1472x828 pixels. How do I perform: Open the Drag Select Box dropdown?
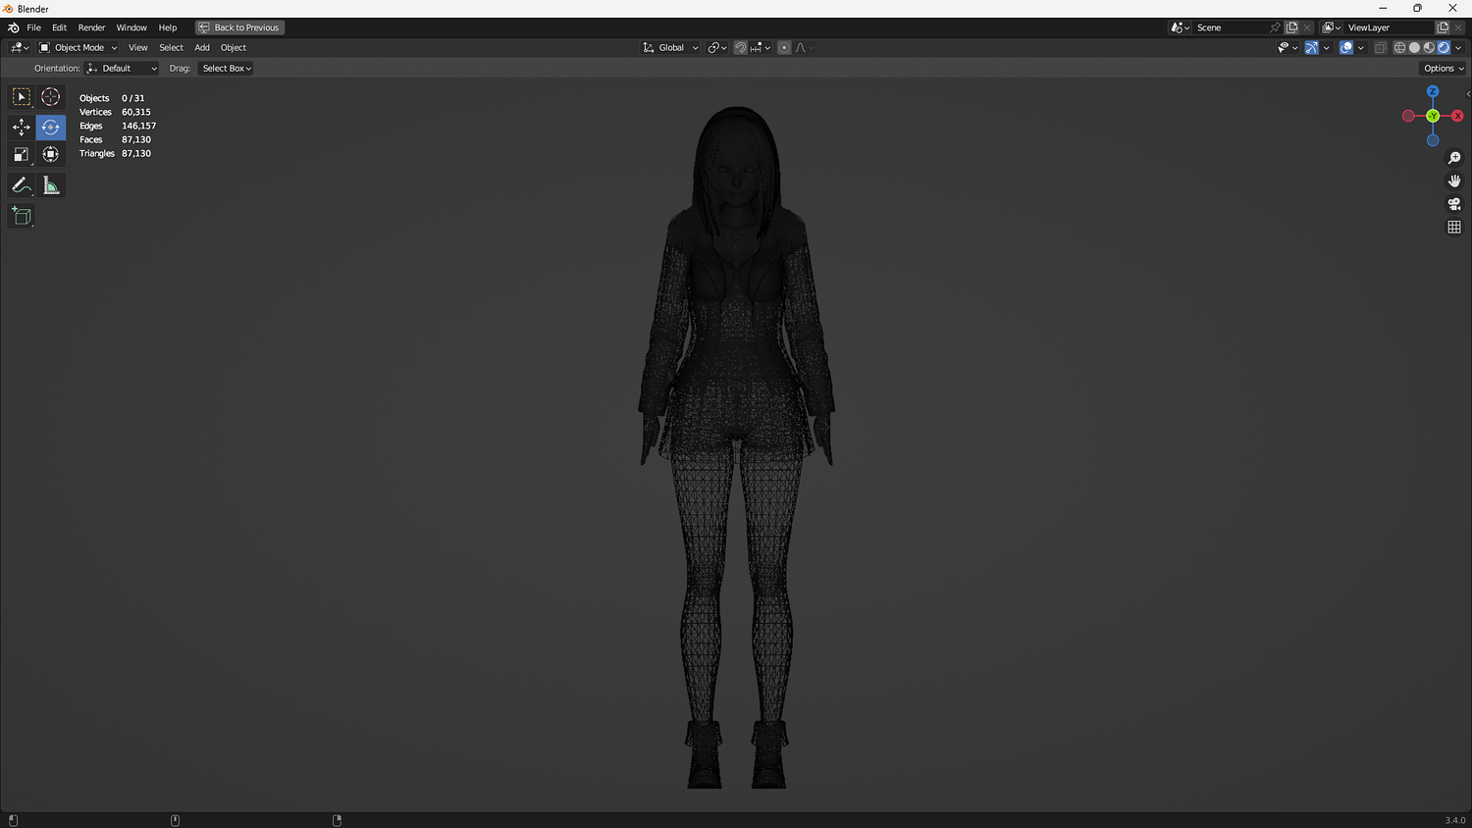tap(227, 69)
